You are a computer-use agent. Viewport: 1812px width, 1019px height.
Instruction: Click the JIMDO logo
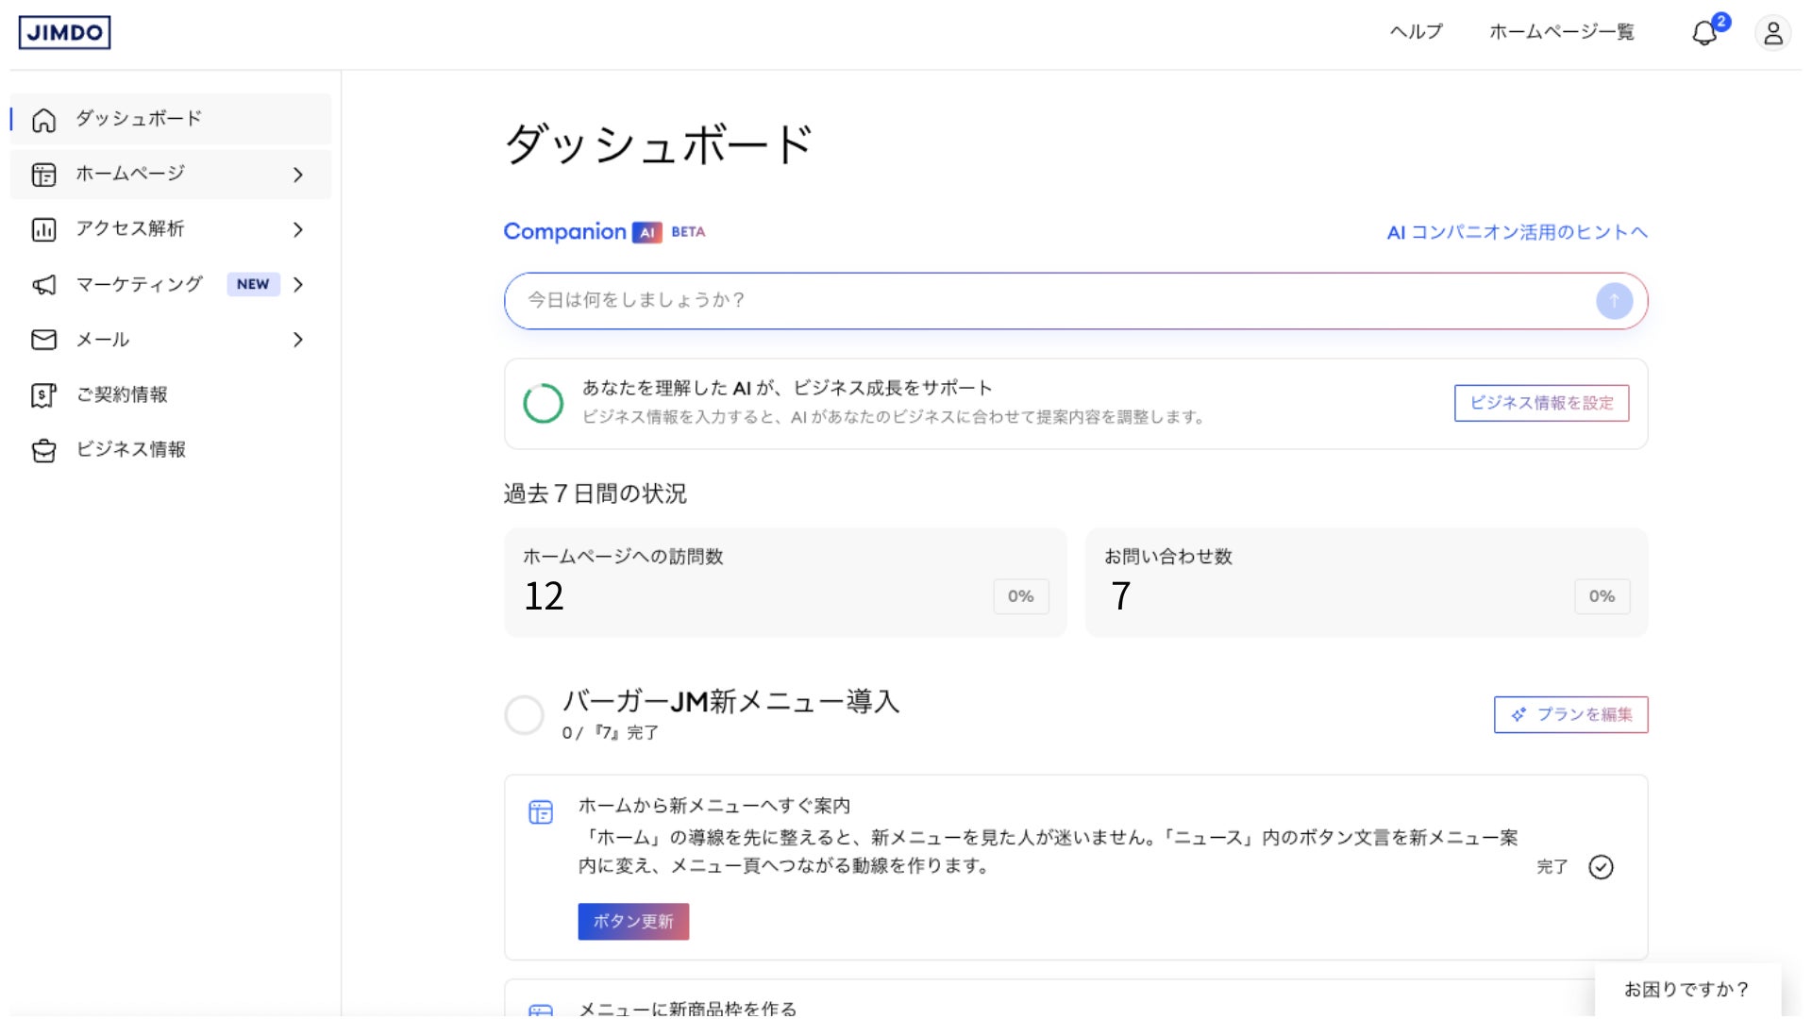(64, 32)
